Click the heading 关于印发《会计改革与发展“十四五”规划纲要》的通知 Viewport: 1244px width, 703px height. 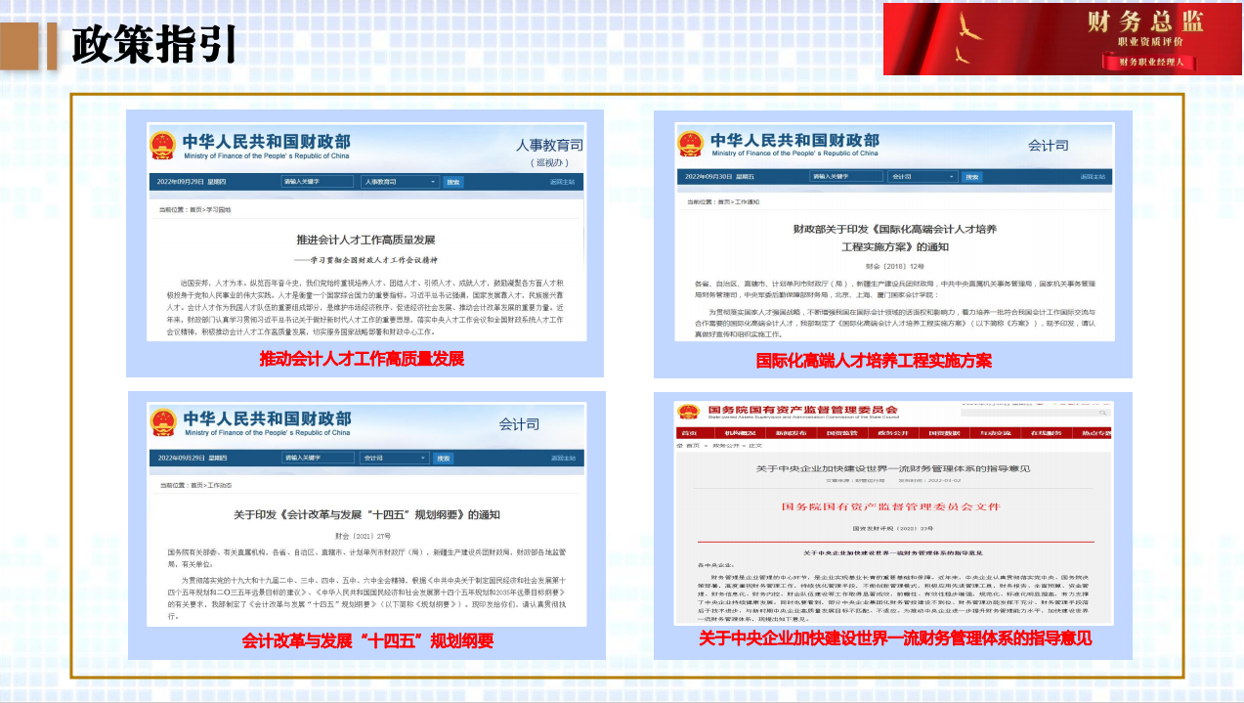366,515
